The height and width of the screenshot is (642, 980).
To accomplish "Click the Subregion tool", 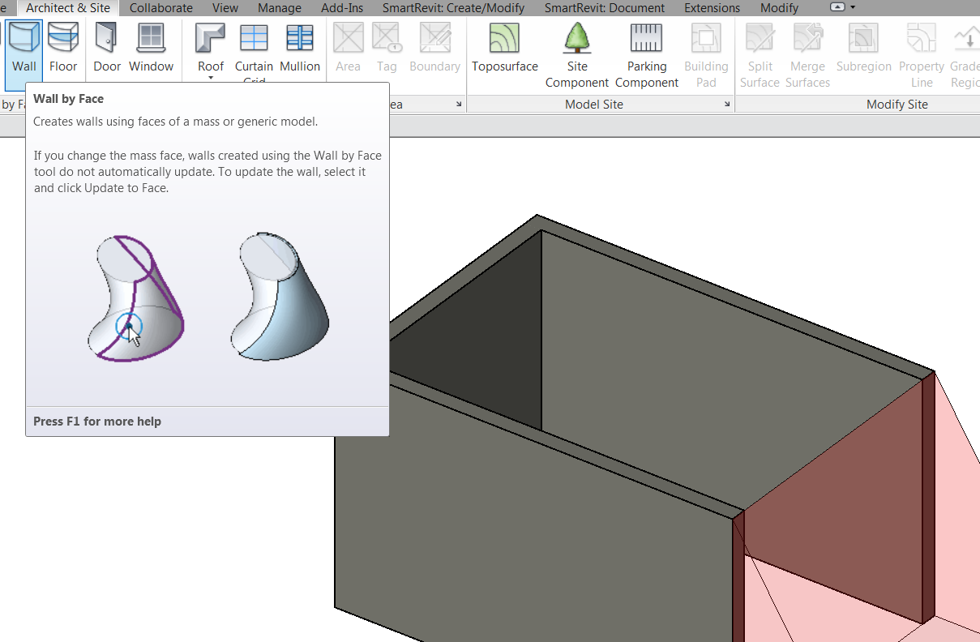I will pos(862,45).
